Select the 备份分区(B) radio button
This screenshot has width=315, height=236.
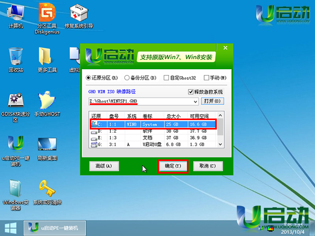pos(140,78)
